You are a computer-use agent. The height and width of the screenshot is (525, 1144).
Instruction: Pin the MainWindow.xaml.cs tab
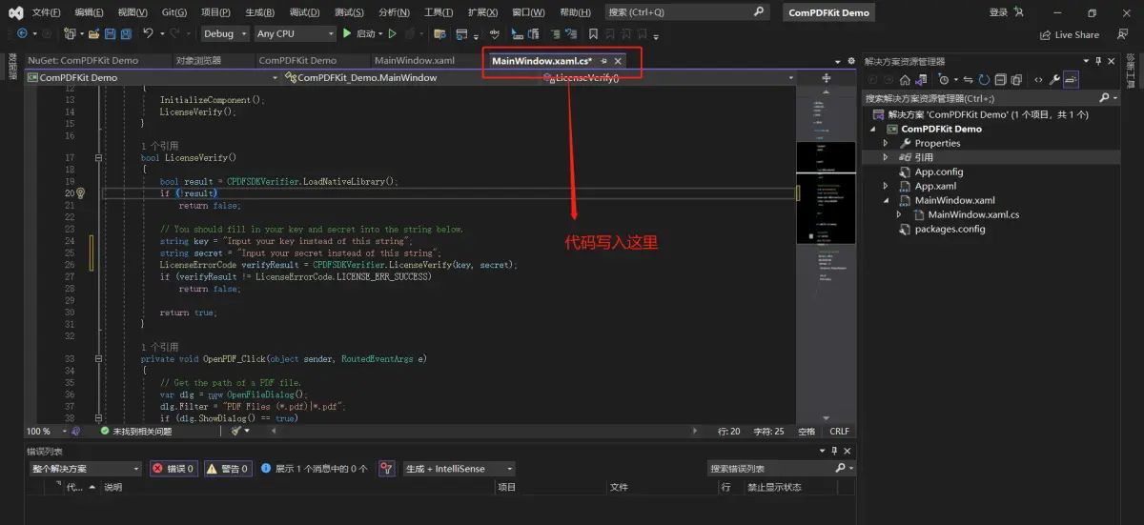(603, 61)
